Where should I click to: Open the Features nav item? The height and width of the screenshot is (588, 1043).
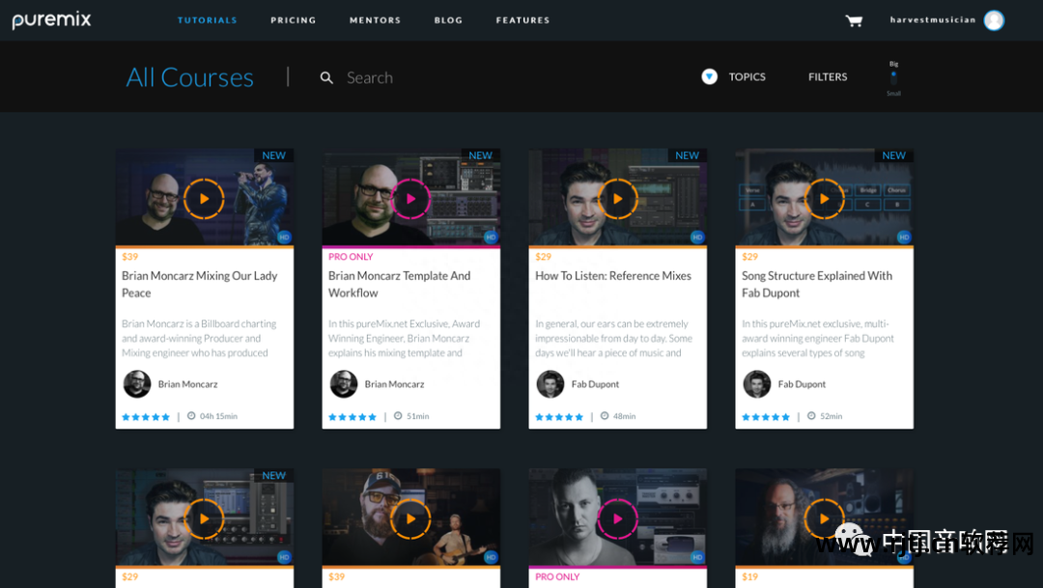click(522, 20)
